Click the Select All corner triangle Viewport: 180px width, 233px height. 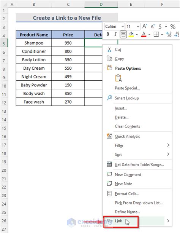(4, 4)
